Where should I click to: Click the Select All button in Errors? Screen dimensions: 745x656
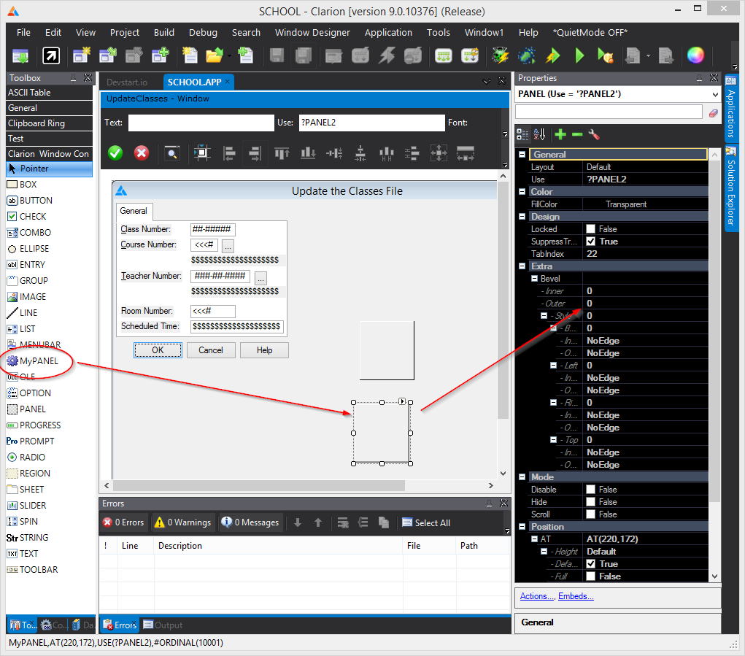point(426,522)
